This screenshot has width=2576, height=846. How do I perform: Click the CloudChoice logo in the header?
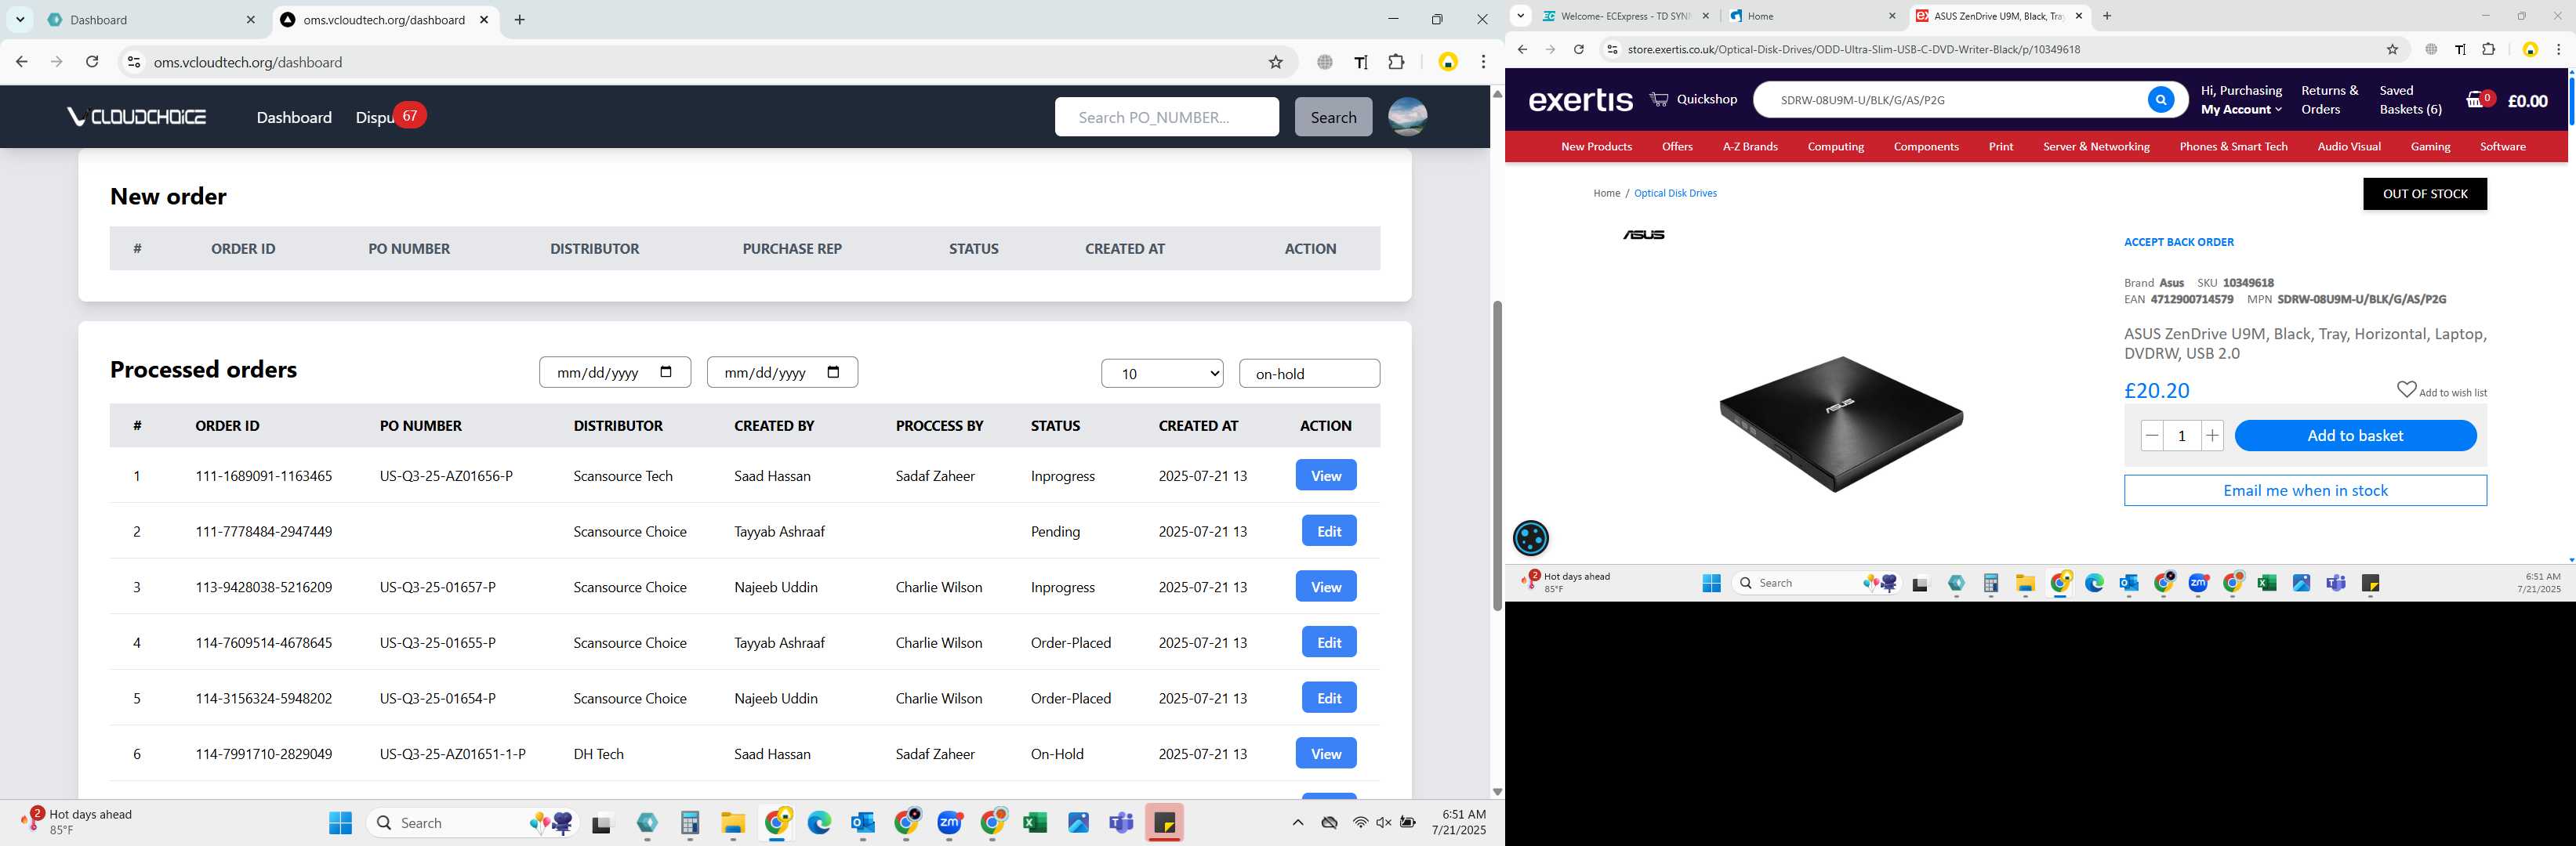coord(136,117)
